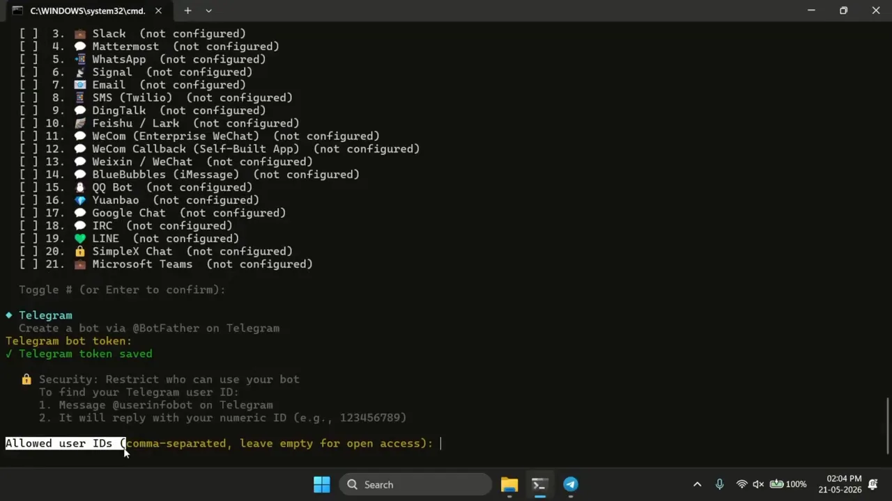This screenshot has width=892, height=501.
Task: Click 'Telegram token saved' message
Action: [x=85, y=353]
